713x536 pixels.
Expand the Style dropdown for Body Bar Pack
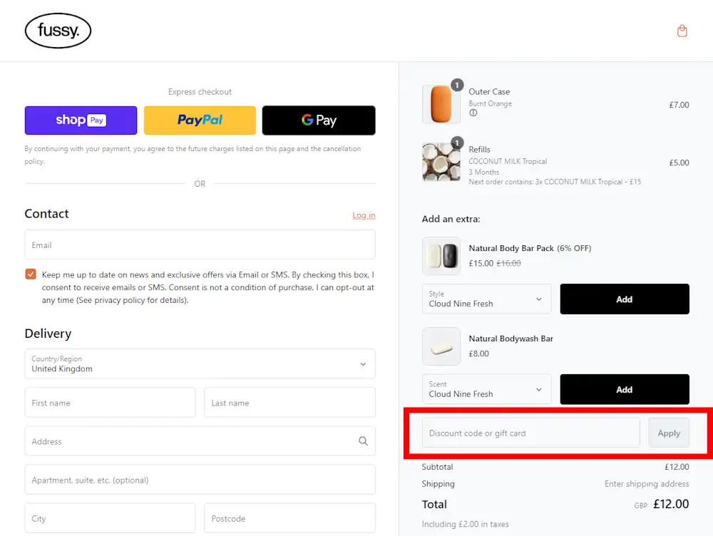(x=486, y=299)
